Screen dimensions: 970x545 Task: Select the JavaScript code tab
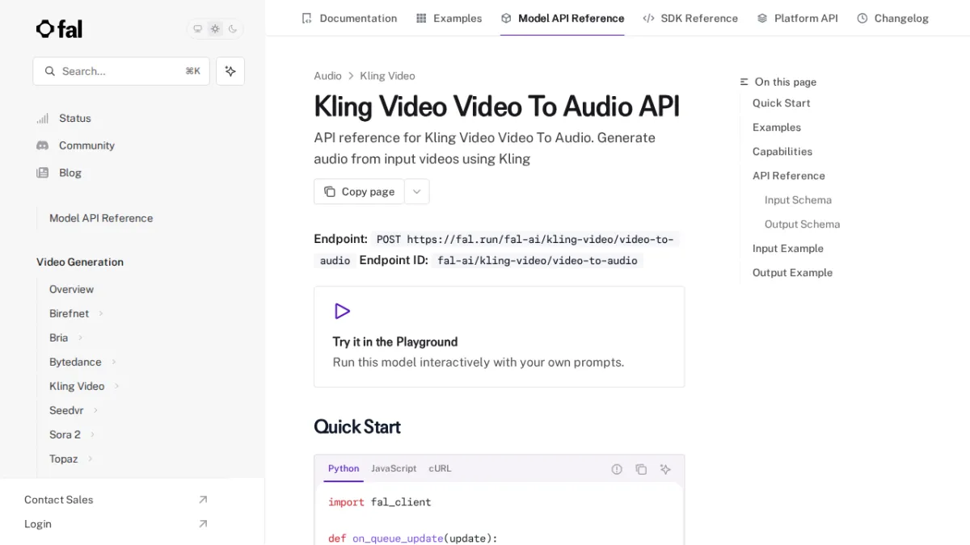coord(394,468)
